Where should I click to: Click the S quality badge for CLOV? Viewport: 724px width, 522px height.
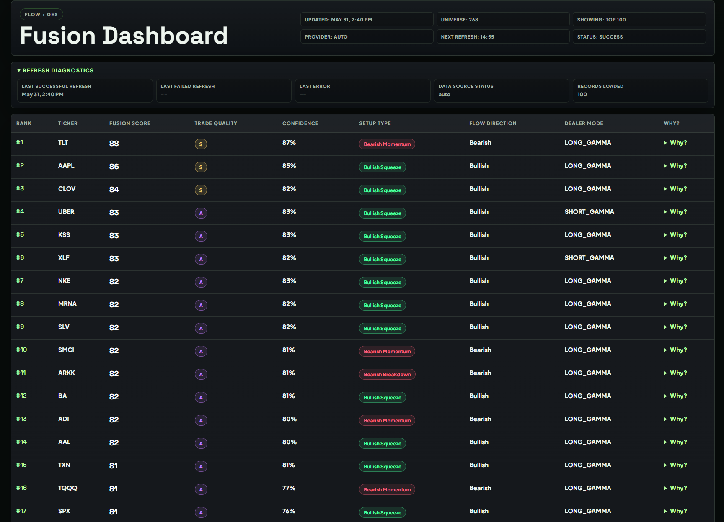201,190
